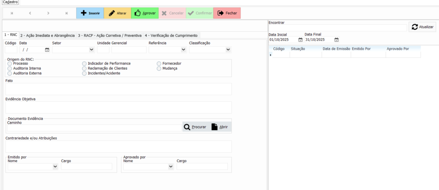
Task: Select the Processo origin radio button
Action: (x=10, y=63)
